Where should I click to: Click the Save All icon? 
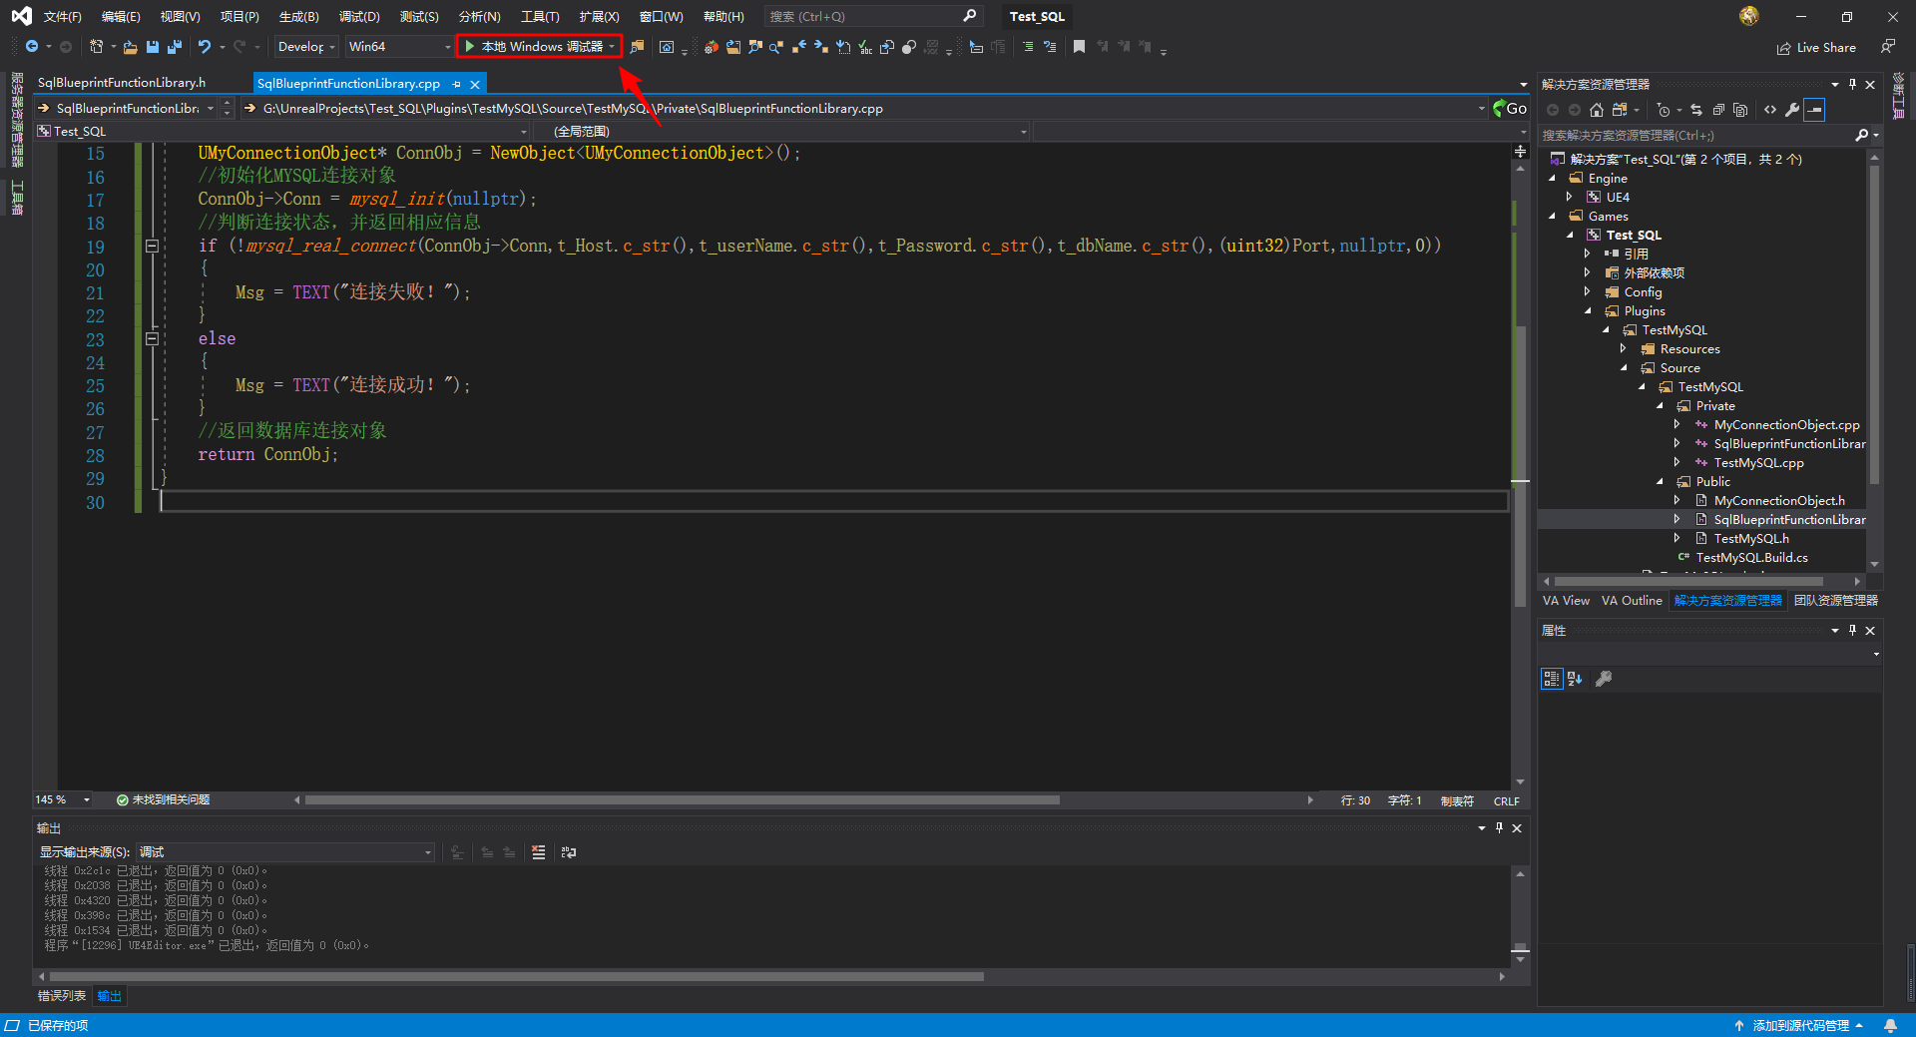pos(174,46)
